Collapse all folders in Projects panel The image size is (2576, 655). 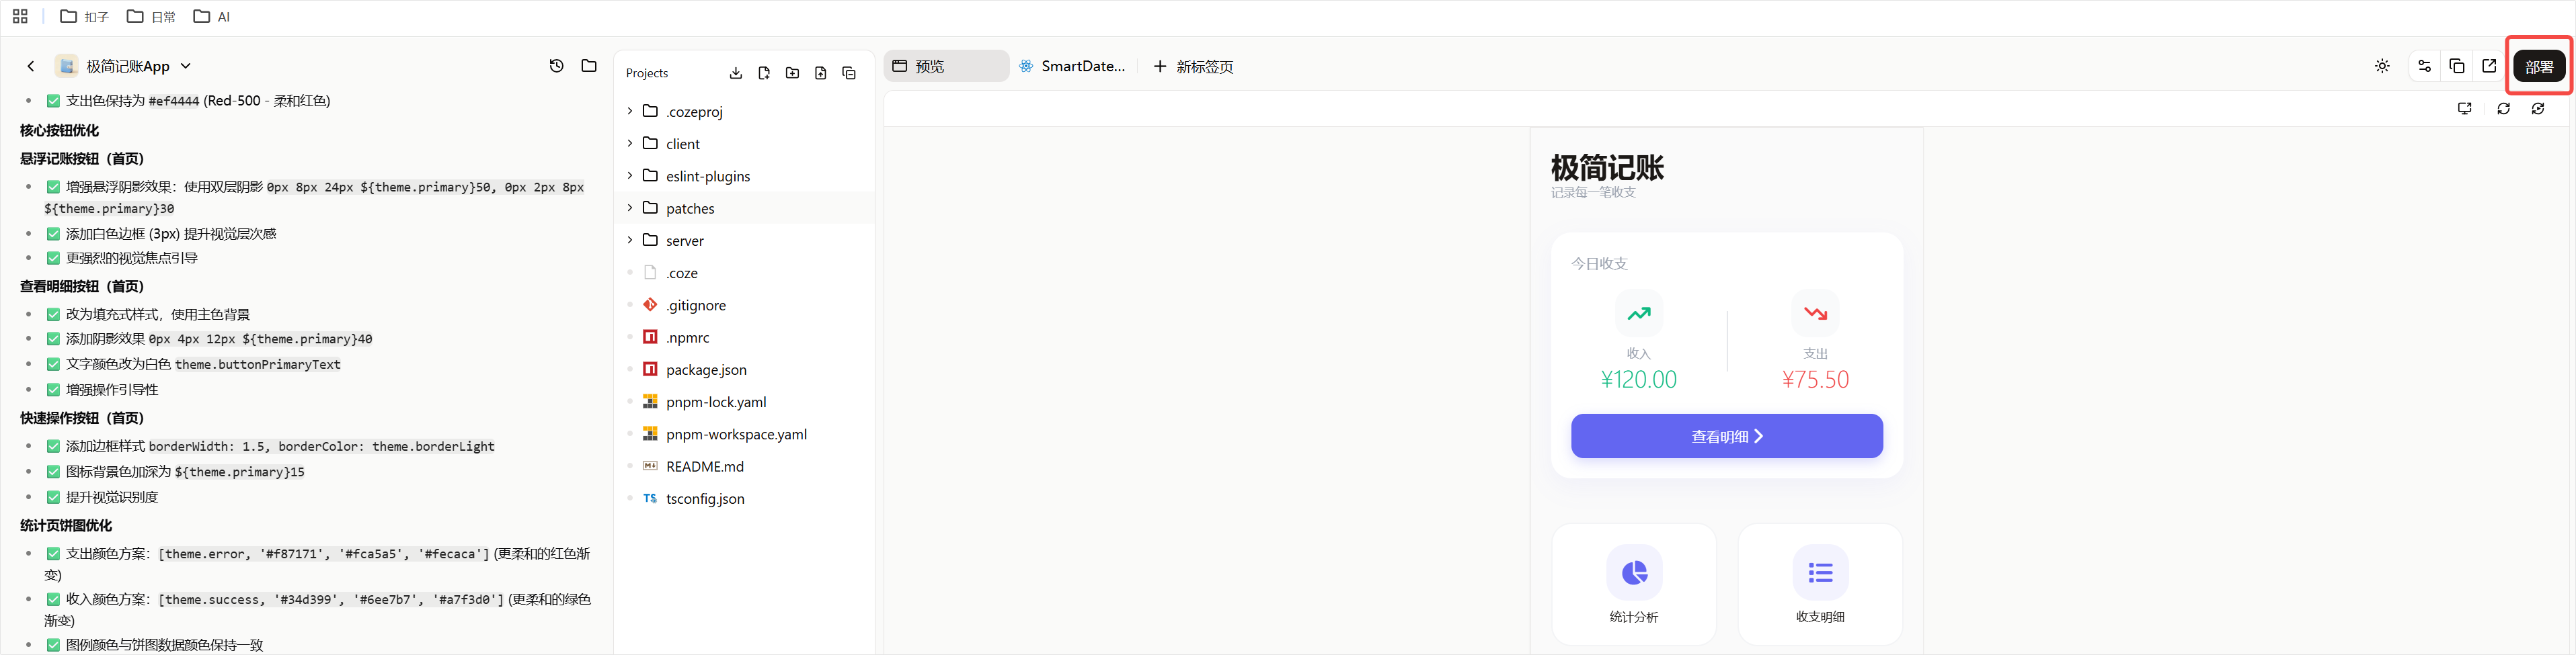pos(849,73)
